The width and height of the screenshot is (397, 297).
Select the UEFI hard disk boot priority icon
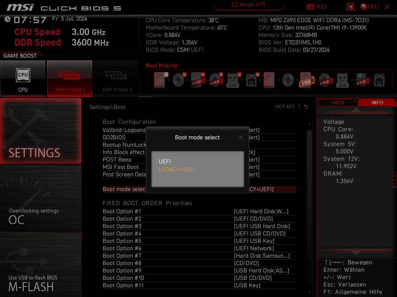(160, 80)
